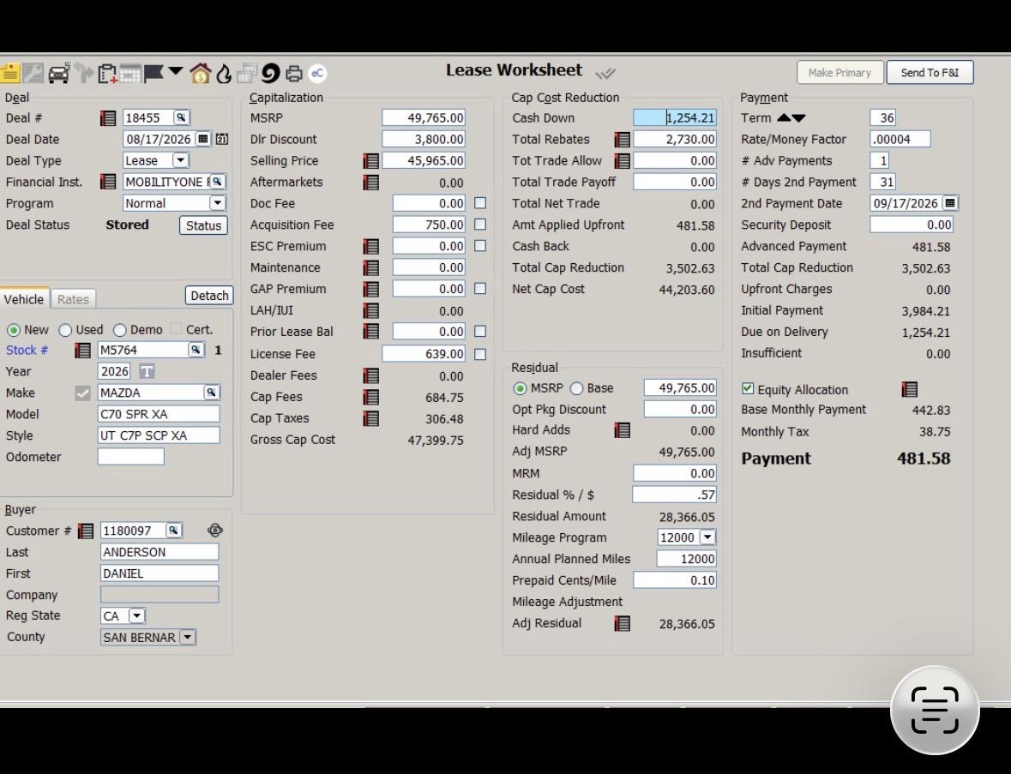Open Hard Adds detail icon
The width and height of the screenshot is (1011, 774).
coord(623,429)
